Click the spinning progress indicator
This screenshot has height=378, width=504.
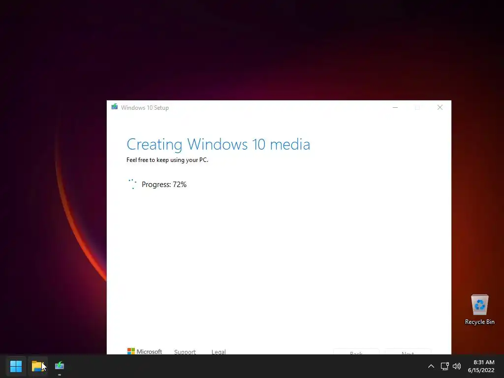click(x=132, y=184)
